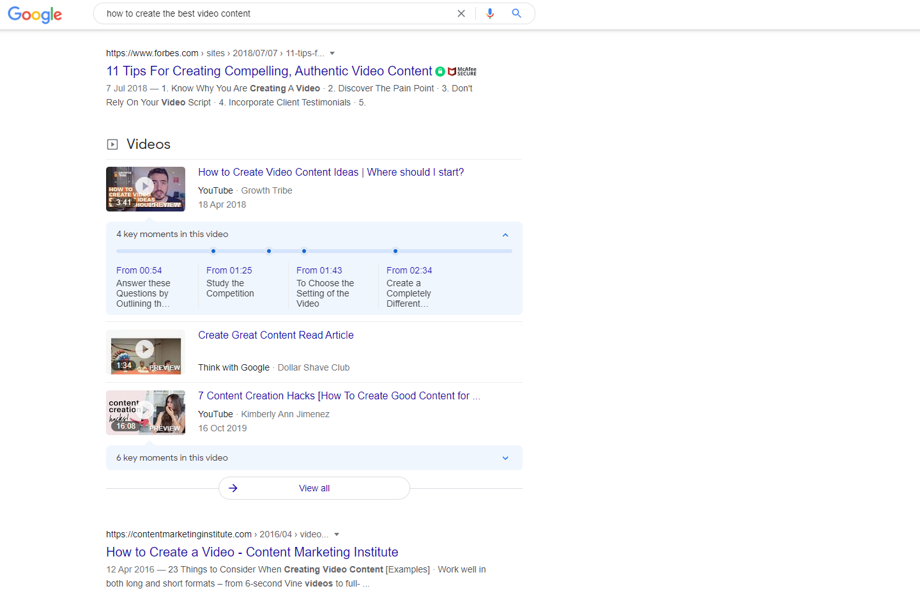Open the How to Create a Video article

tap(252, 551)
